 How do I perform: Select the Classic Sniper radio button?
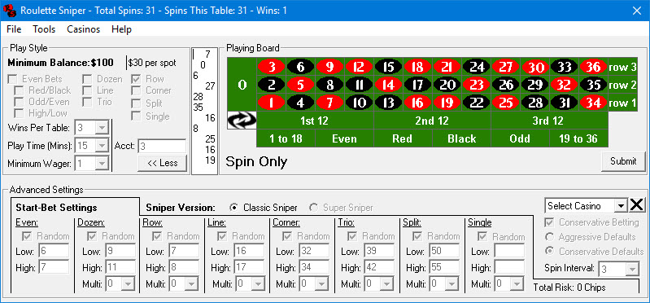[x=234, y=208]
